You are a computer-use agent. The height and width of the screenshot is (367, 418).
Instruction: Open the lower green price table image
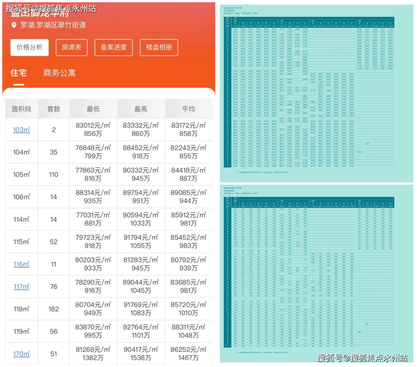tap(316, 274)
